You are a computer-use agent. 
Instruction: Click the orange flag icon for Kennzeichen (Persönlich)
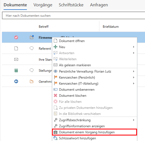click(x=55, y=77)
